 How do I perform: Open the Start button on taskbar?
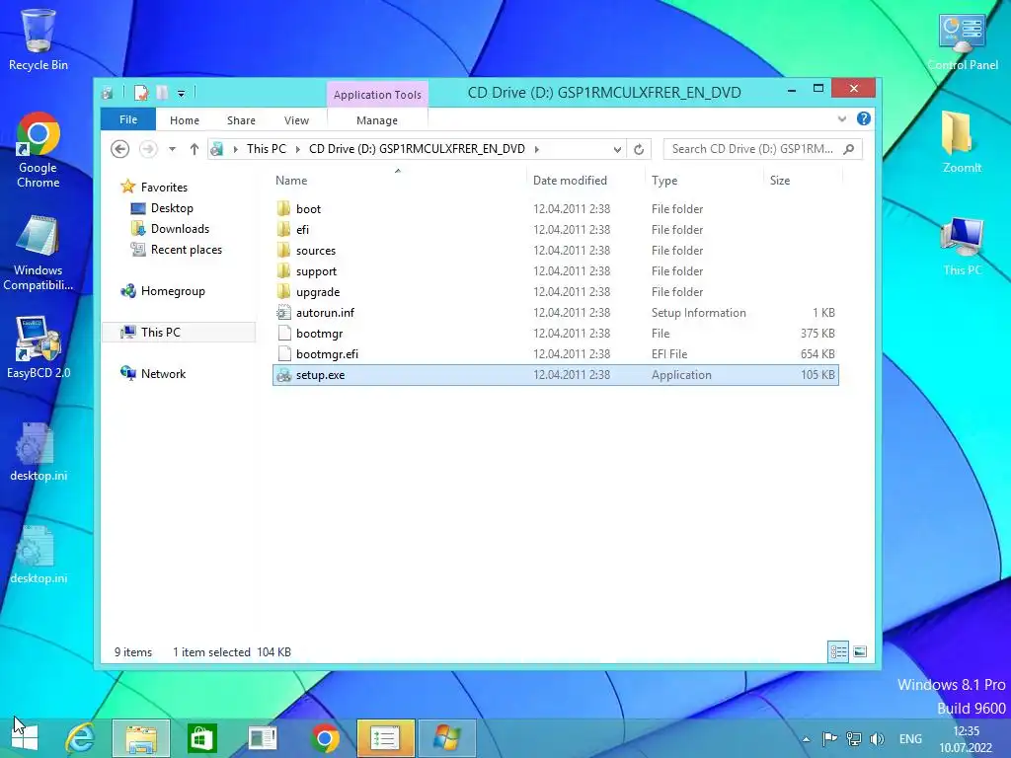click(x=25, y=738)
